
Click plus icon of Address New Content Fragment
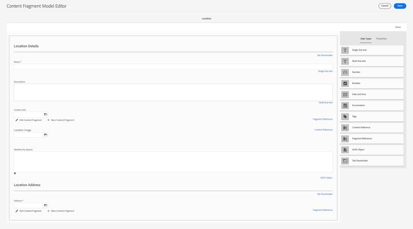point(48,211)
